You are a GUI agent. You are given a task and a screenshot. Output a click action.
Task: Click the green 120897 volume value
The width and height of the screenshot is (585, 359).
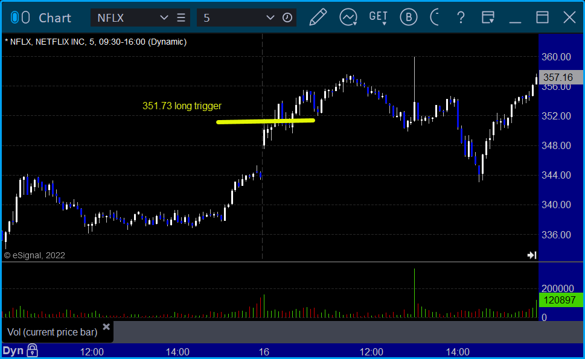click(x=561, y=300)
